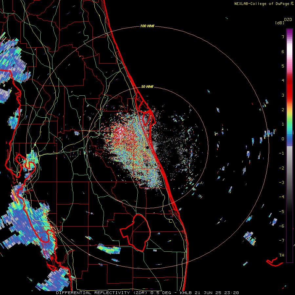Viewport: 295px width, 295px height.
Task: Click the color bar value 6 label
Action: [x=283, y=51]
